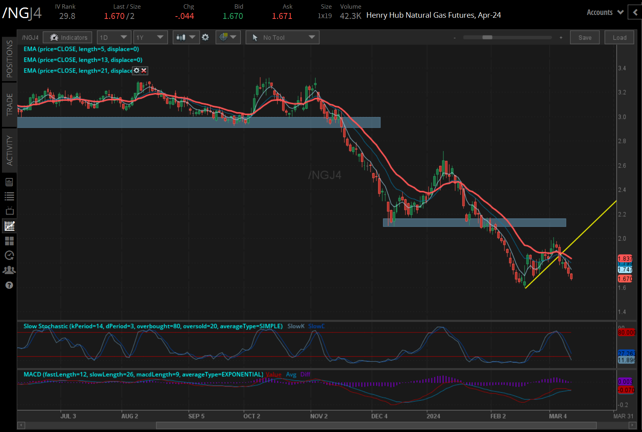Open the Indicators panel

pos(67,37)
